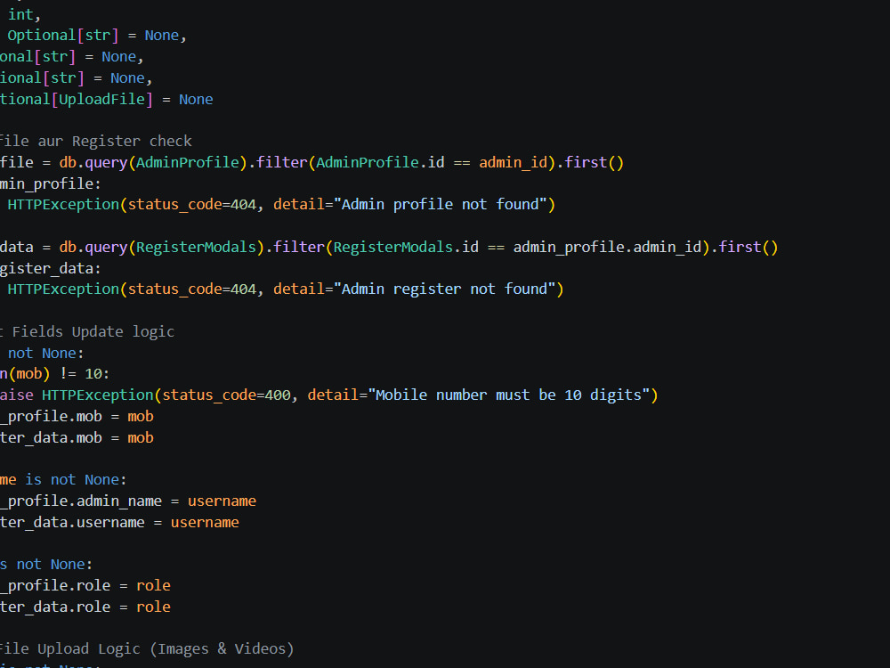Viewport: 890px width, 668px height.
Task: Click '_profile.admin_name' in the assignment
Action: [x=81, y=501]
